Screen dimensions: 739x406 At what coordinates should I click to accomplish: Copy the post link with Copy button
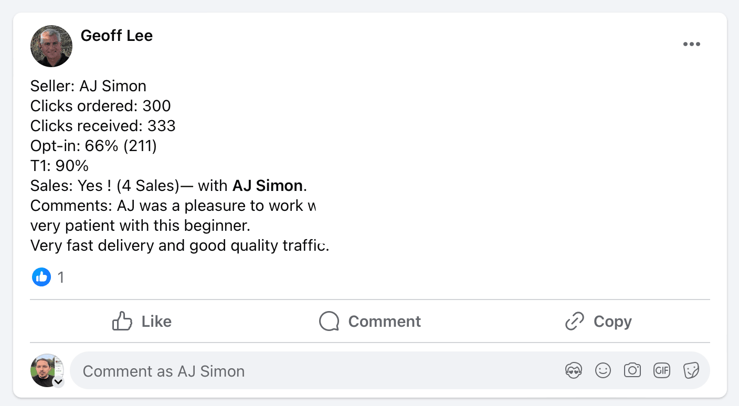[598, 321]
